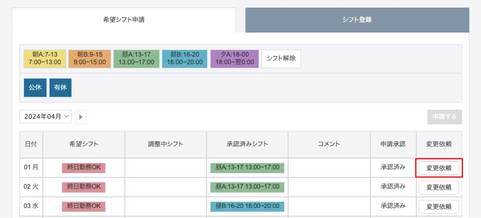Request change for 01 月 row
The height and width of the screenshot is (218, 481).
[439, 168]
